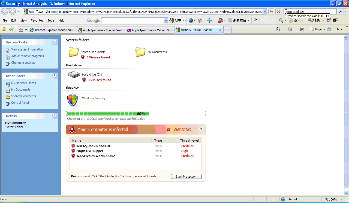Viewport: 349px width, 203px height.
Task: Stop page loading with the red X icon
Action: pyautogui.click(x=278, y=11)
